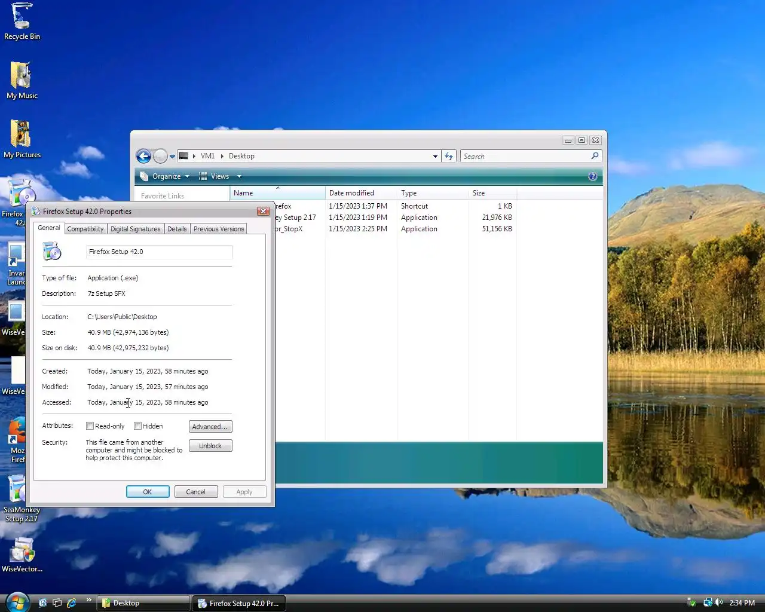Sort by Name column header
The height and width of the screenshot is (612, 765).
pos(278,193)
